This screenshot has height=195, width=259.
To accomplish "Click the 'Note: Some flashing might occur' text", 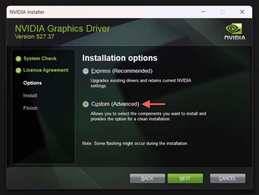I will 135,143.
